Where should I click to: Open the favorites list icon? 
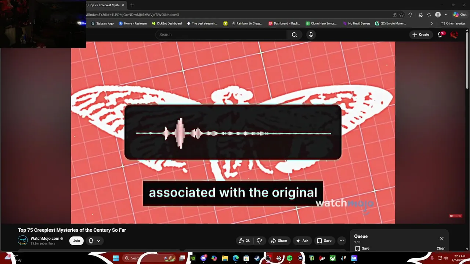429,15
